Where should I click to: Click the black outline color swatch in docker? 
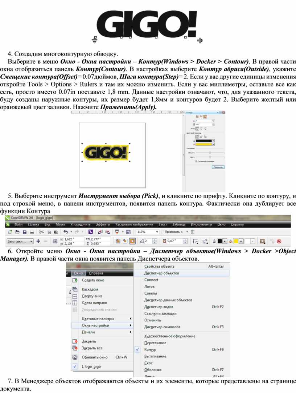tap(203, 141)
